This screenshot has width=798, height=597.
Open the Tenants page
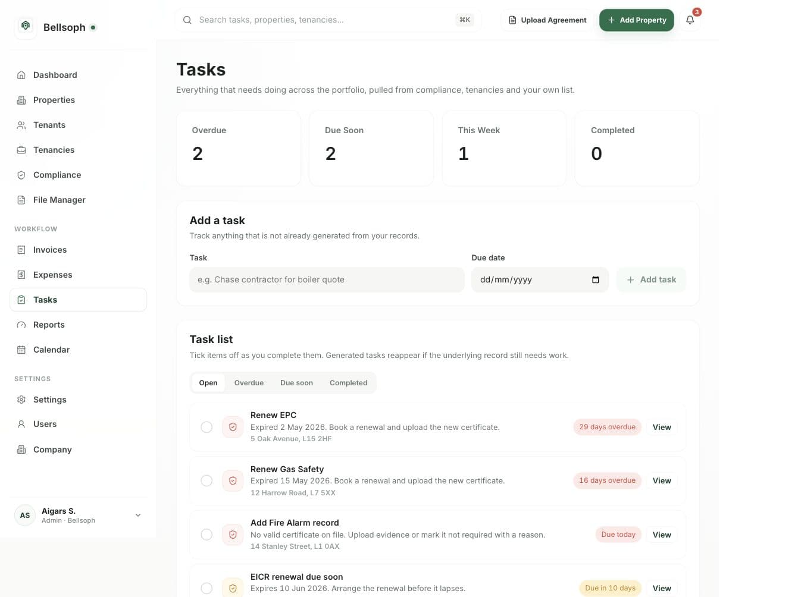pos(78,125)
